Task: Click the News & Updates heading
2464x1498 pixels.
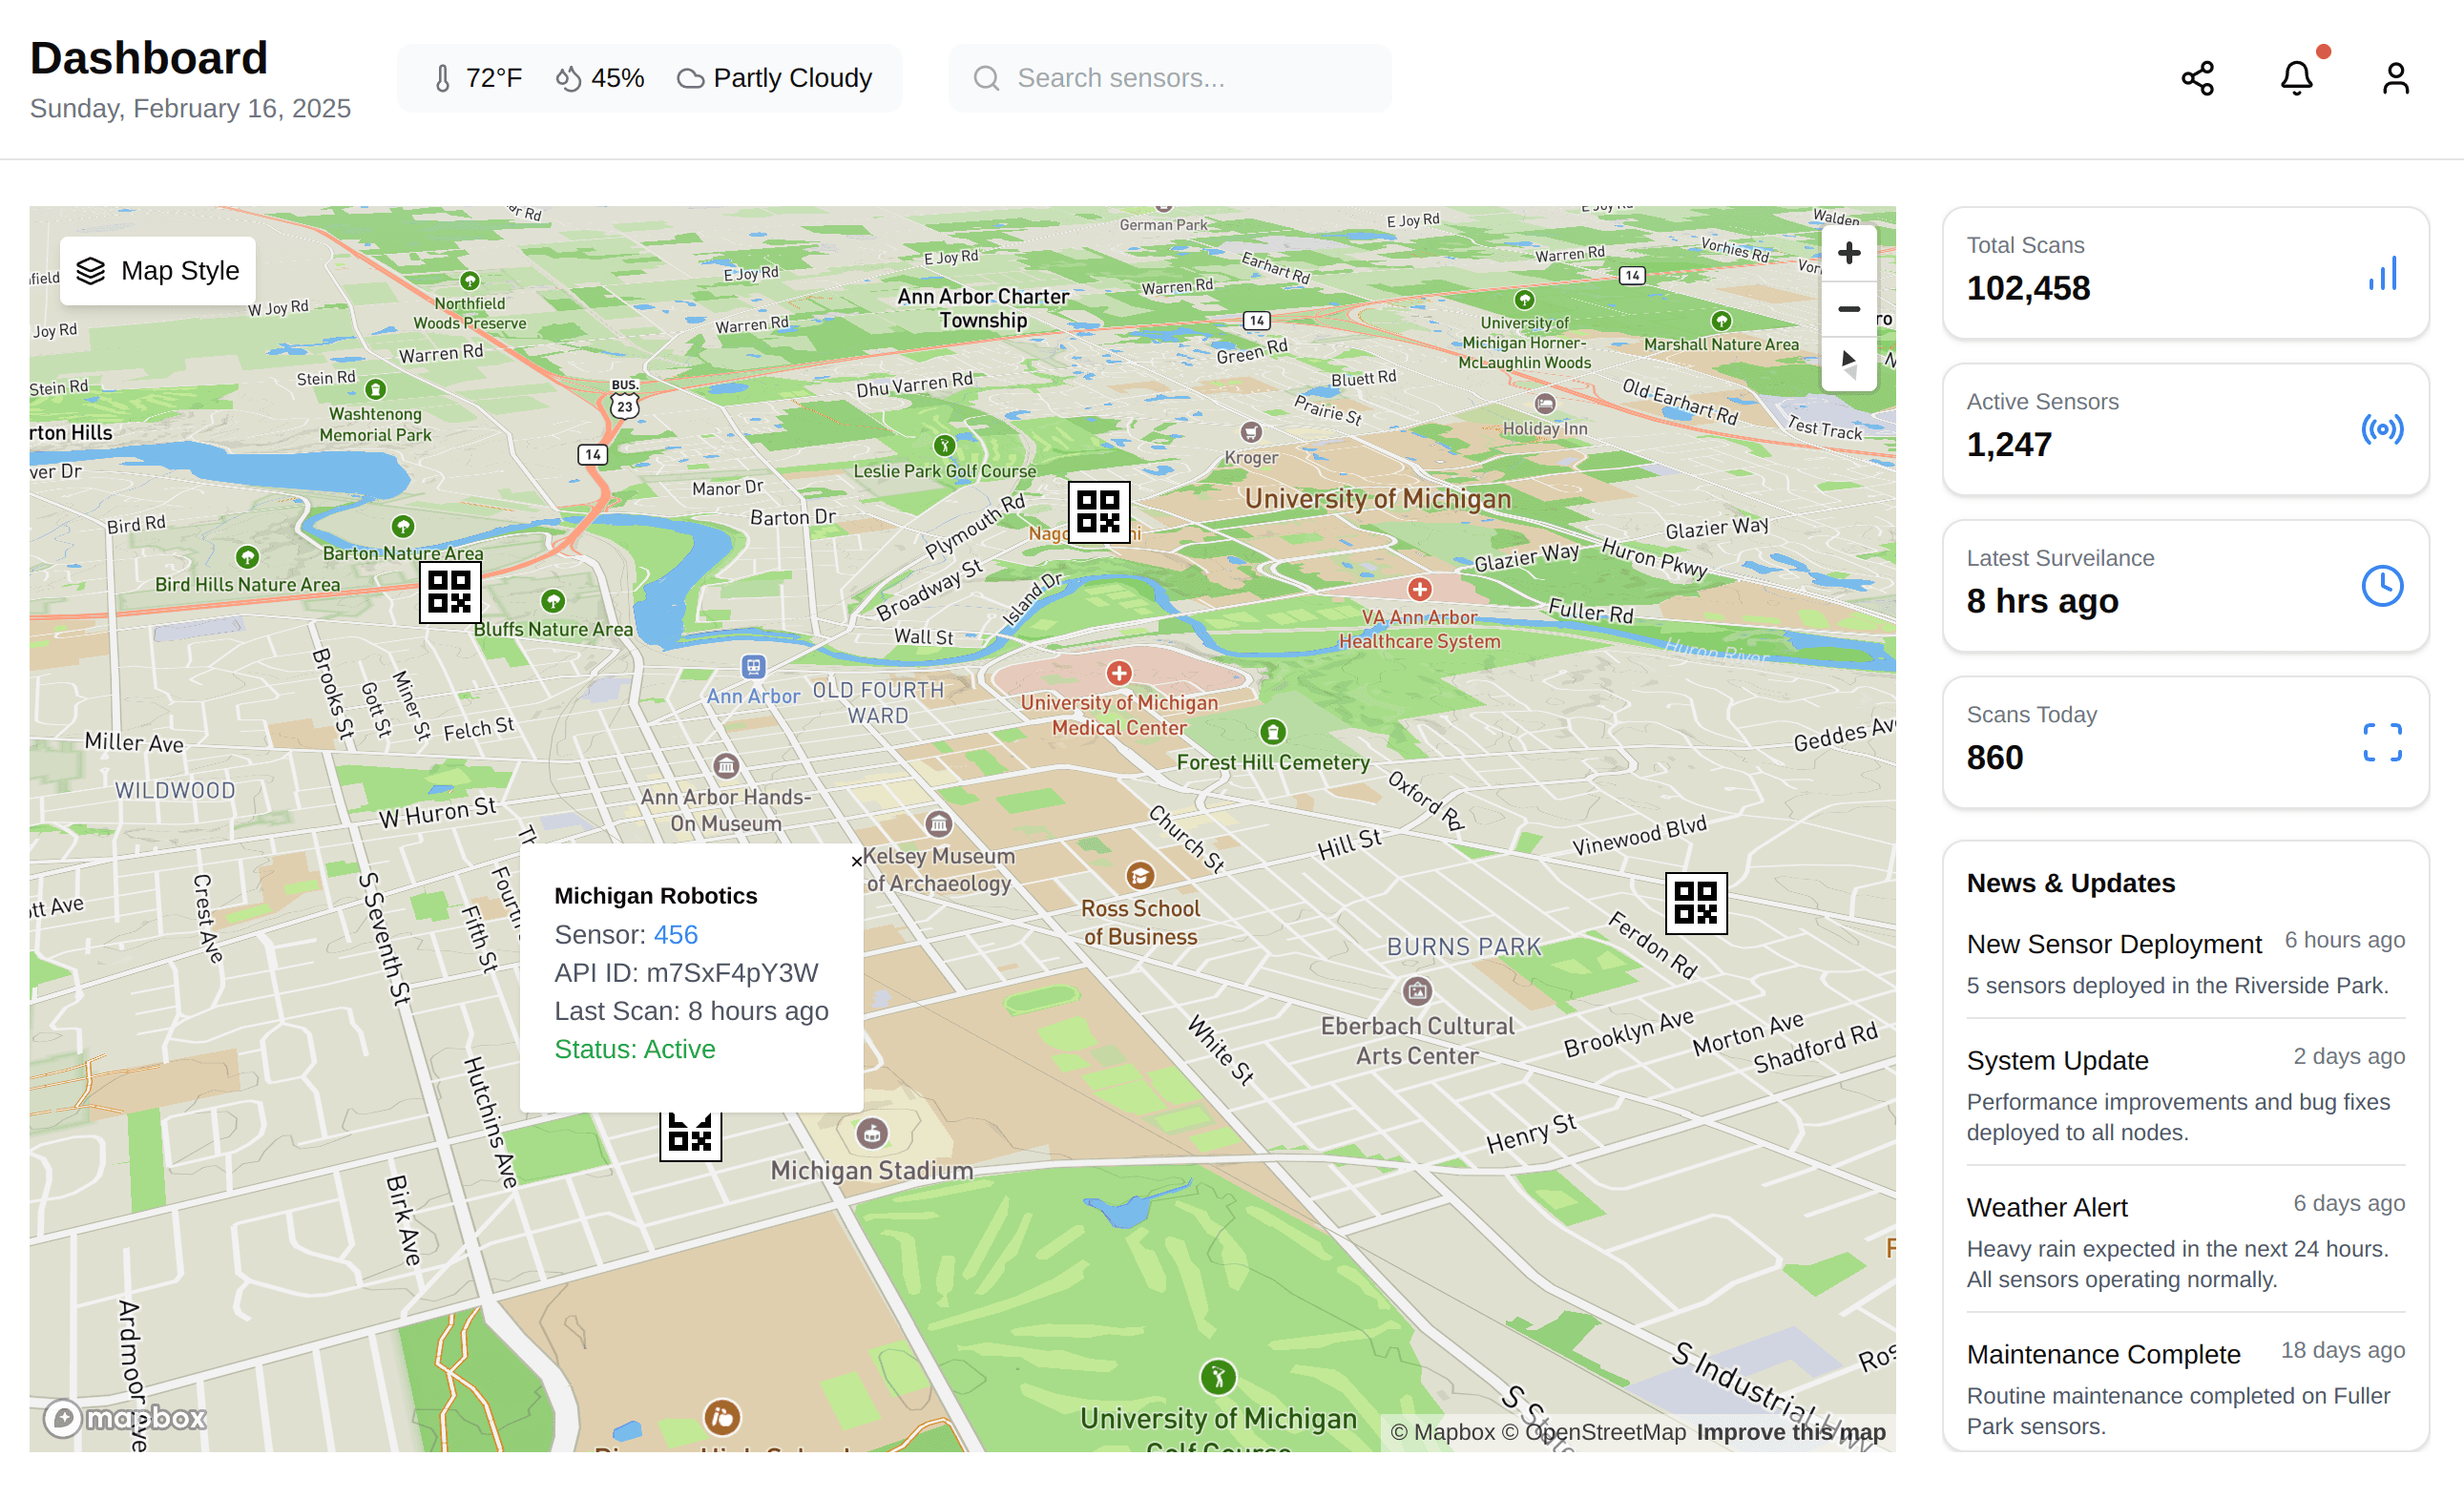Action: pos(2070,883)
